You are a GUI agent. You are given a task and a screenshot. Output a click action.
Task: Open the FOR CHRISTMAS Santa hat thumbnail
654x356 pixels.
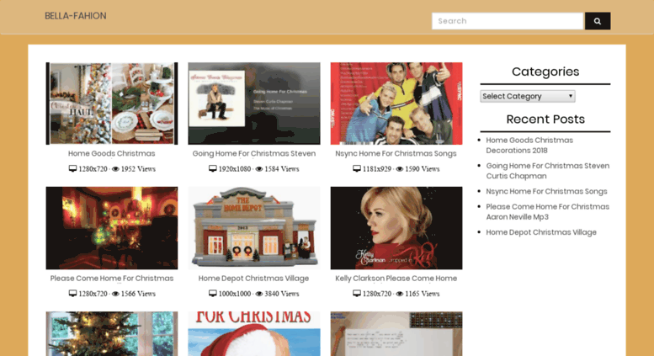click(x=254, y=333)
